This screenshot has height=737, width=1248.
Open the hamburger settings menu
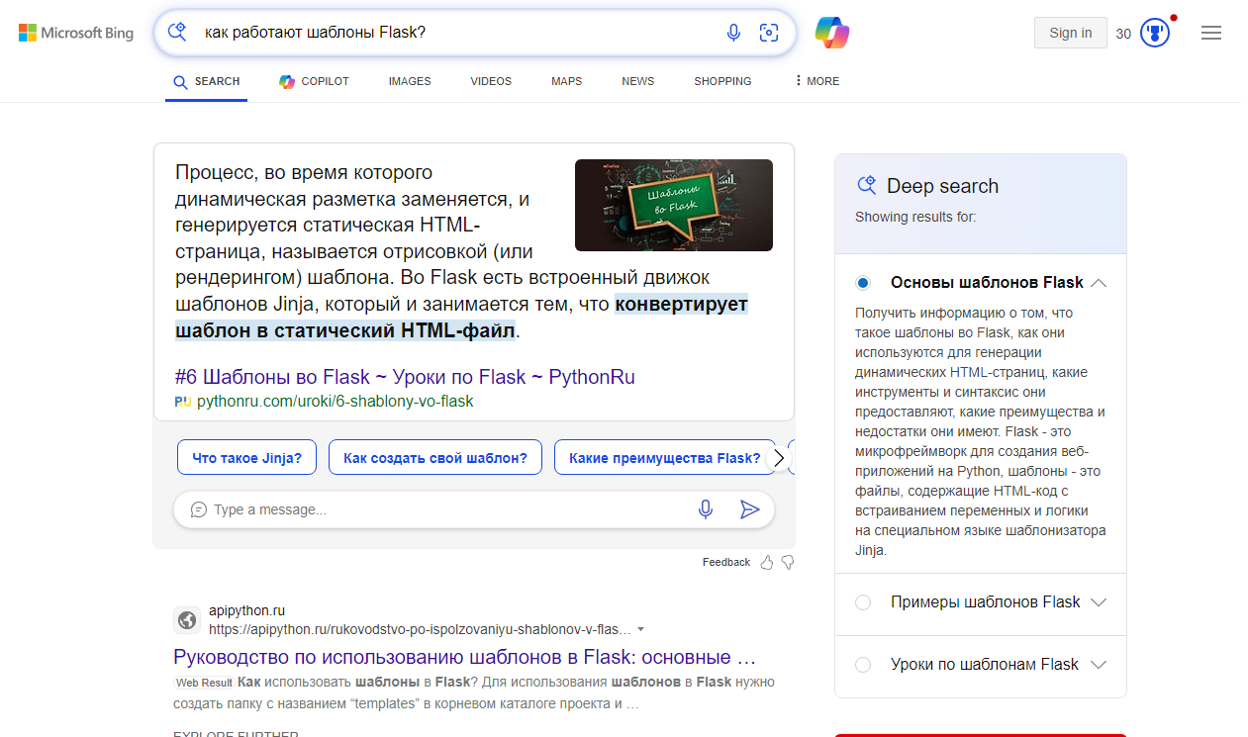click(1211, 33)
